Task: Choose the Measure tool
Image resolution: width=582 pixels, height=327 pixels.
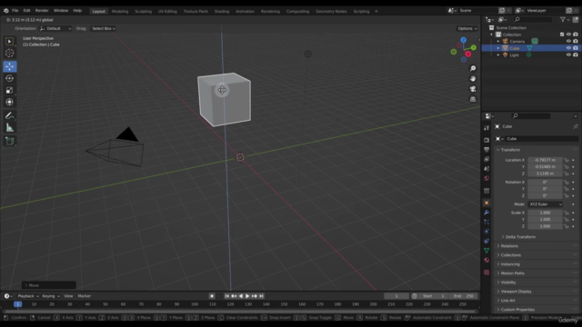Action: [x=10, y=128]
